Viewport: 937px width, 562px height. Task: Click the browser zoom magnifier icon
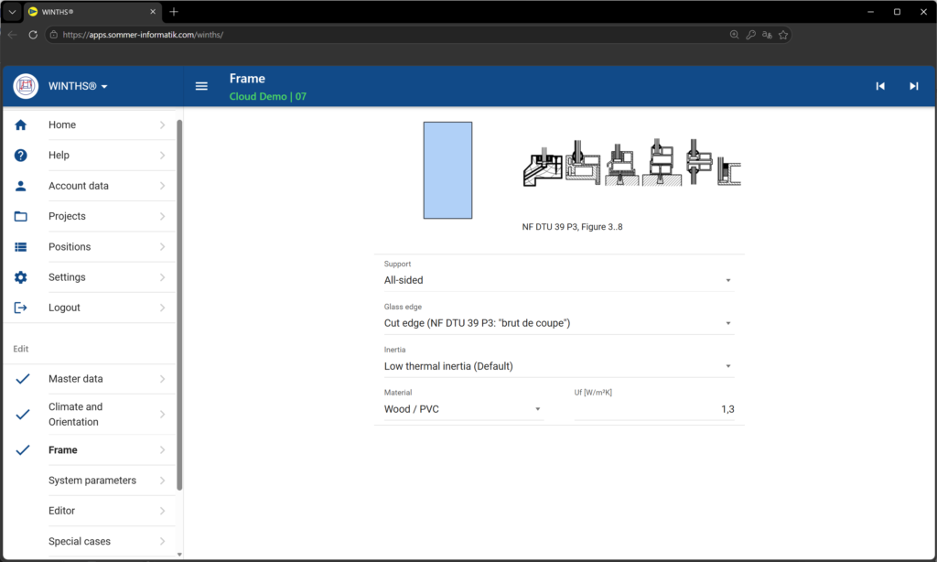[735, 35]
